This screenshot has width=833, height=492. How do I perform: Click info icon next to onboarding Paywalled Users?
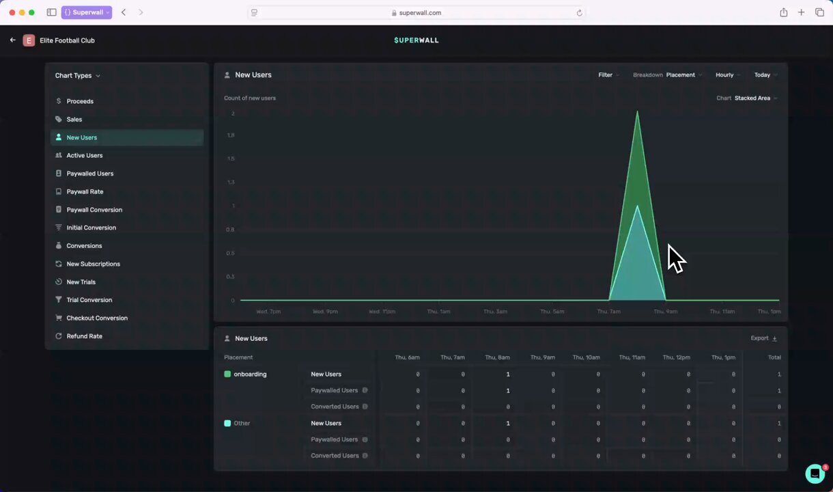point(365,390)
